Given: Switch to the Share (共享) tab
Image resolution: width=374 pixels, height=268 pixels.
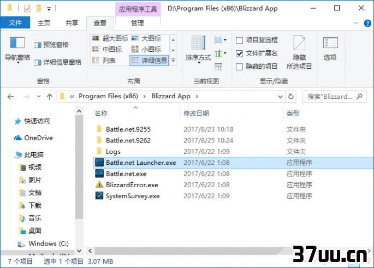Looking at the screenshot, I should point(72,23).
